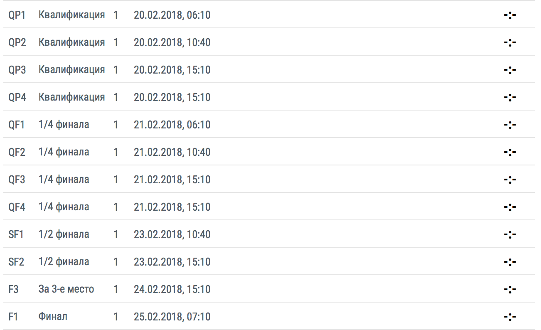Click the "1/4 финала" label in the QF4 row

[x=64, y=207]
